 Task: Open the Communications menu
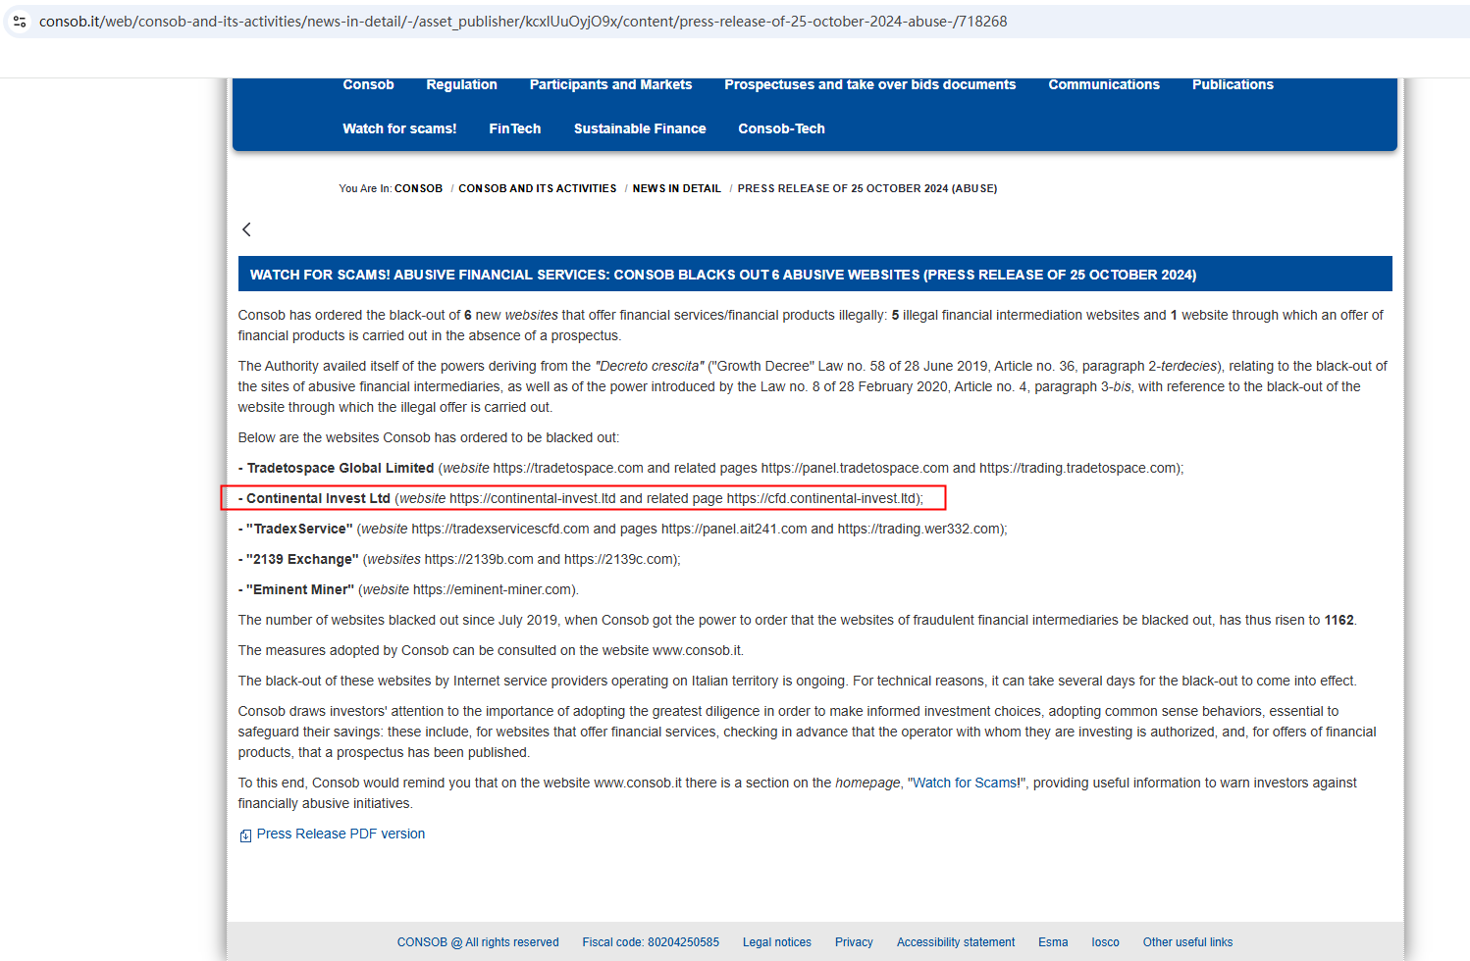pyautogui.click(x=1104, y=84)
